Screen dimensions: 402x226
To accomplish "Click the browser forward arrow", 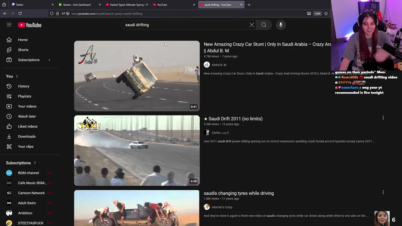I will (x=13, y=13).
